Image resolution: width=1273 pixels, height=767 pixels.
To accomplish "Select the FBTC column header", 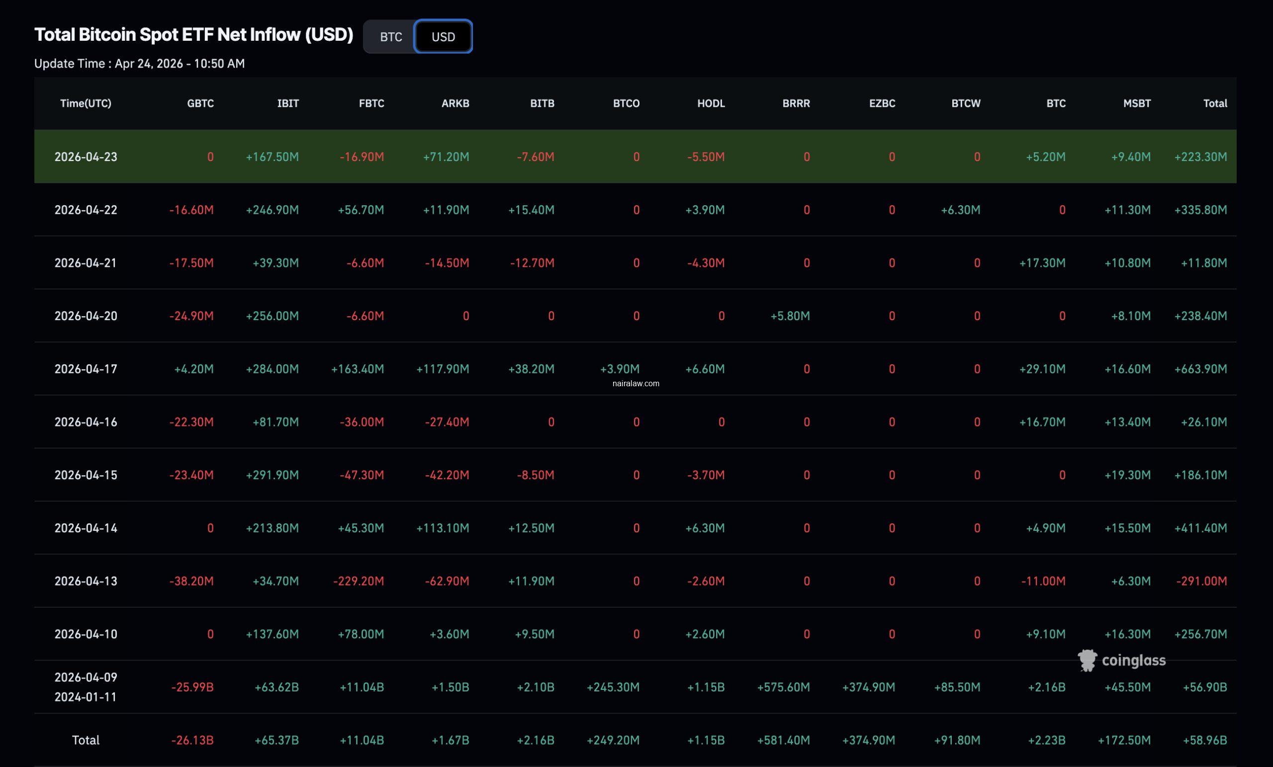I will coord(371,103).
